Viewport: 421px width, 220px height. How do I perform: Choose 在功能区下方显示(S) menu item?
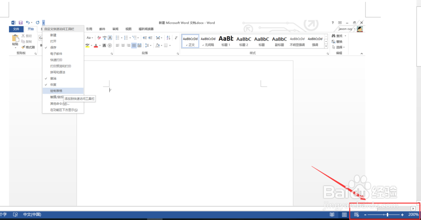(x=63, y=110)
